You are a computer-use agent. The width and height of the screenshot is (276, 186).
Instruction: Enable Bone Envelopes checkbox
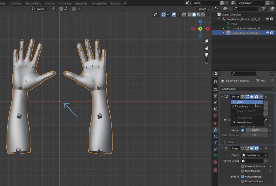coord(243,181)
